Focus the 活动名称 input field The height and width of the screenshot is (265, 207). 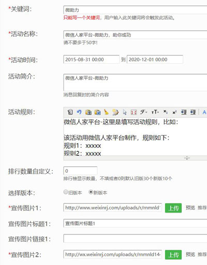point(135,35)
